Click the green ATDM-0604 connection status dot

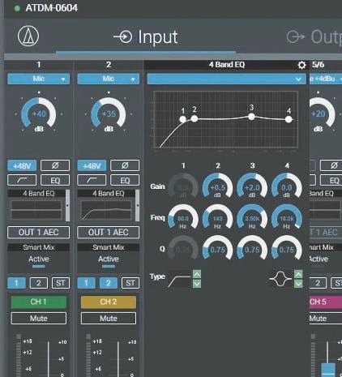pos(17,8)
